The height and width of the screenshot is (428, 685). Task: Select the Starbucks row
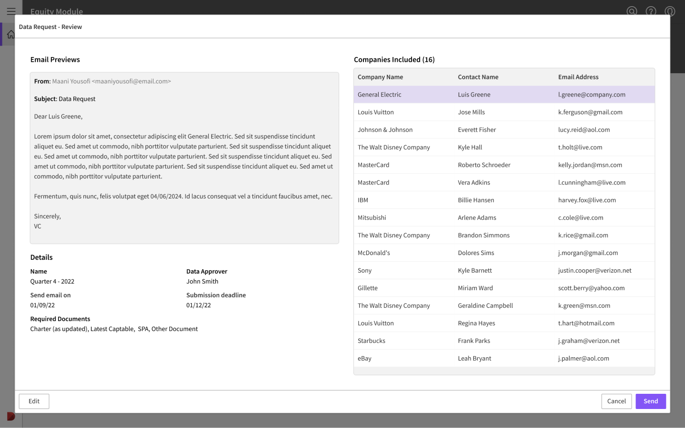[x=504, y=341]
